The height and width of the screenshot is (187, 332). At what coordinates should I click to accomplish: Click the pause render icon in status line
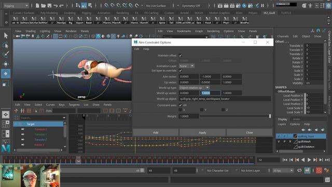pyautogui.click(x=262, y=6)
